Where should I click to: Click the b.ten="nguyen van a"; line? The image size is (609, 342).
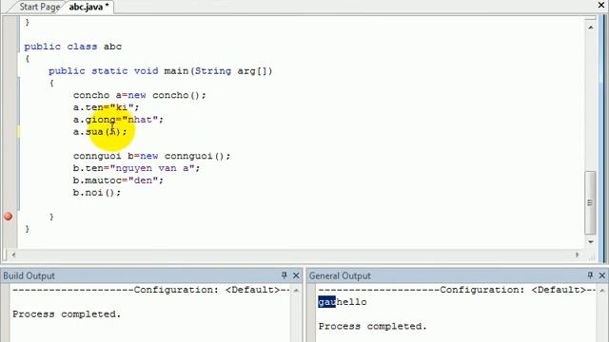click(136, 168)
